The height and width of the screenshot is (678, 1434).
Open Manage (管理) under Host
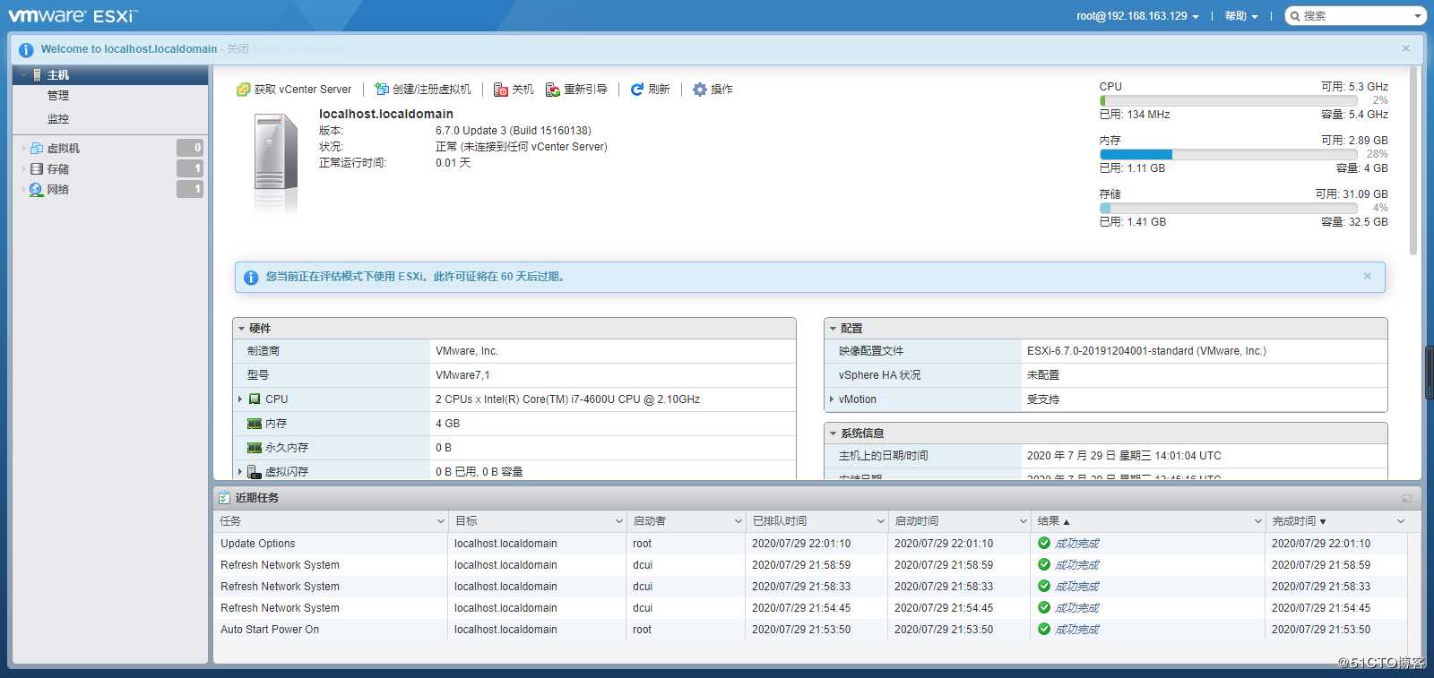[58, 96]
